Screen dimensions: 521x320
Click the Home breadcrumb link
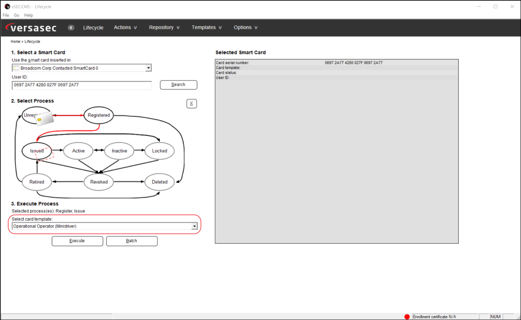[15, 41]
